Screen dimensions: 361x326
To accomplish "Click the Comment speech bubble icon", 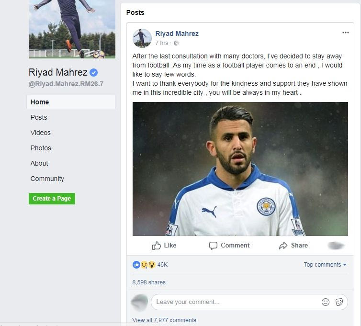I will click(213, 246).
